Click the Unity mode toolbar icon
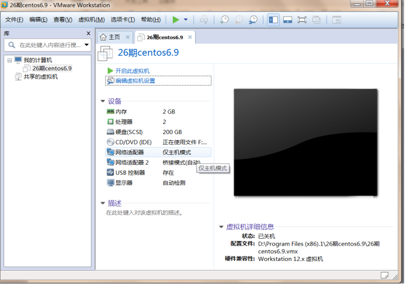The width and height of the screenshot is (410, 287). [317, 20]
